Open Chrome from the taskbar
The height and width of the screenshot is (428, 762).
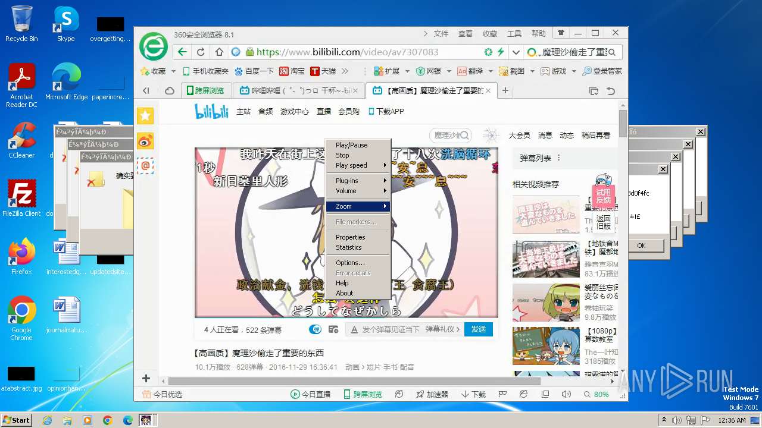107,420
